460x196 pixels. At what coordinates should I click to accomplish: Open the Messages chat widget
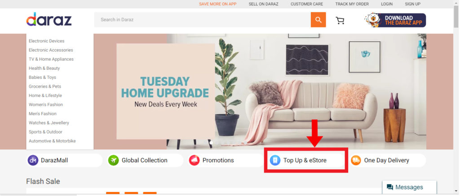(409, 187)
